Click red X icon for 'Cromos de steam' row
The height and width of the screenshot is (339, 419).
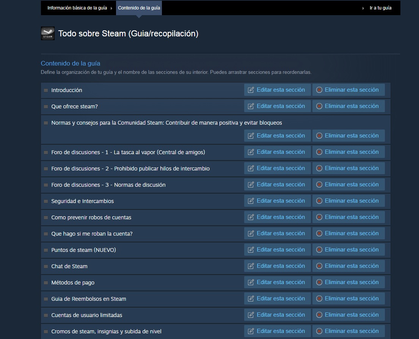click(x=319, y=331)
